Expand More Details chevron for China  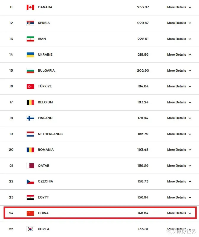pos(190,213)
